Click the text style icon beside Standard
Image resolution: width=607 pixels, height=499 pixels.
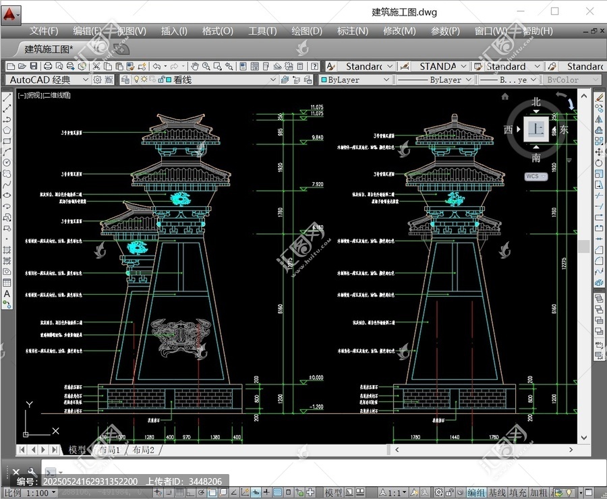coord(330,67)
